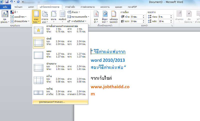Open the Orientation (การวางแนว) button

click(x=45, y=17)
